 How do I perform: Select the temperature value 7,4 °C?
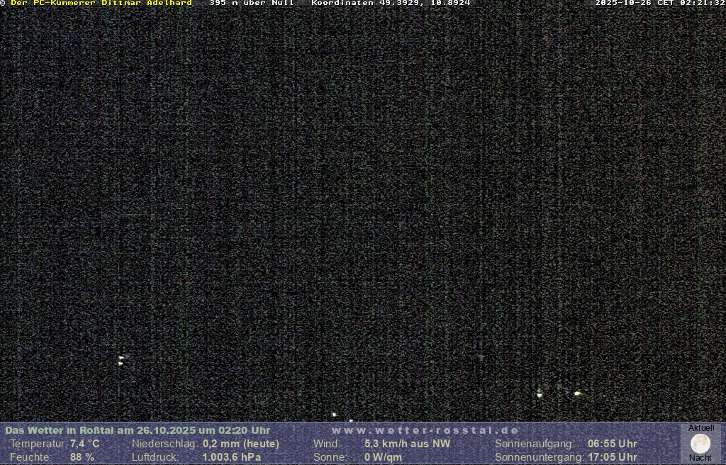[x=85, y=444]
